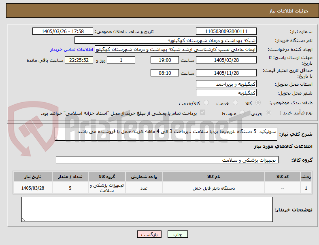Image resolution: width=319 pixels, height=245 pixels.
Task: Click the جزئیات اطلاعات نیاز header title
Action: point(289,11)
